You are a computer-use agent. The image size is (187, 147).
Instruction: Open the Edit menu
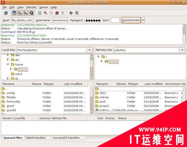pos(12,7)
